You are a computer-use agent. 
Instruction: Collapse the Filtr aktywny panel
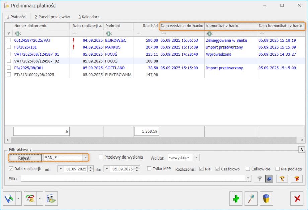pos(300,150)
